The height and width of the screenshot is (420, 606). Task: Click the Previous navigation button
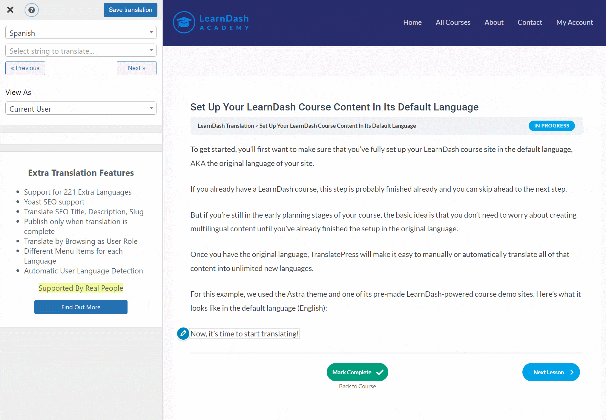(x=24, y=68)
